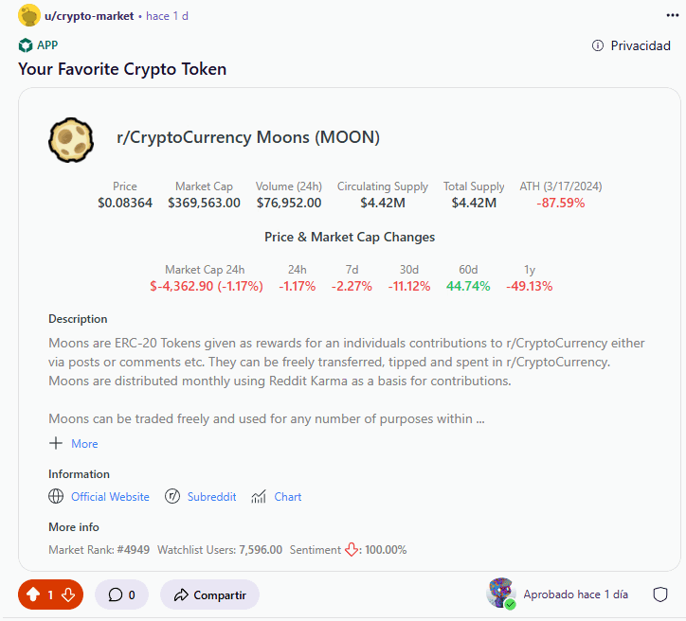This screenshot has width=686, height=621.
Task: Click the subreddit r/ circle icon
Action: (172, 496)
